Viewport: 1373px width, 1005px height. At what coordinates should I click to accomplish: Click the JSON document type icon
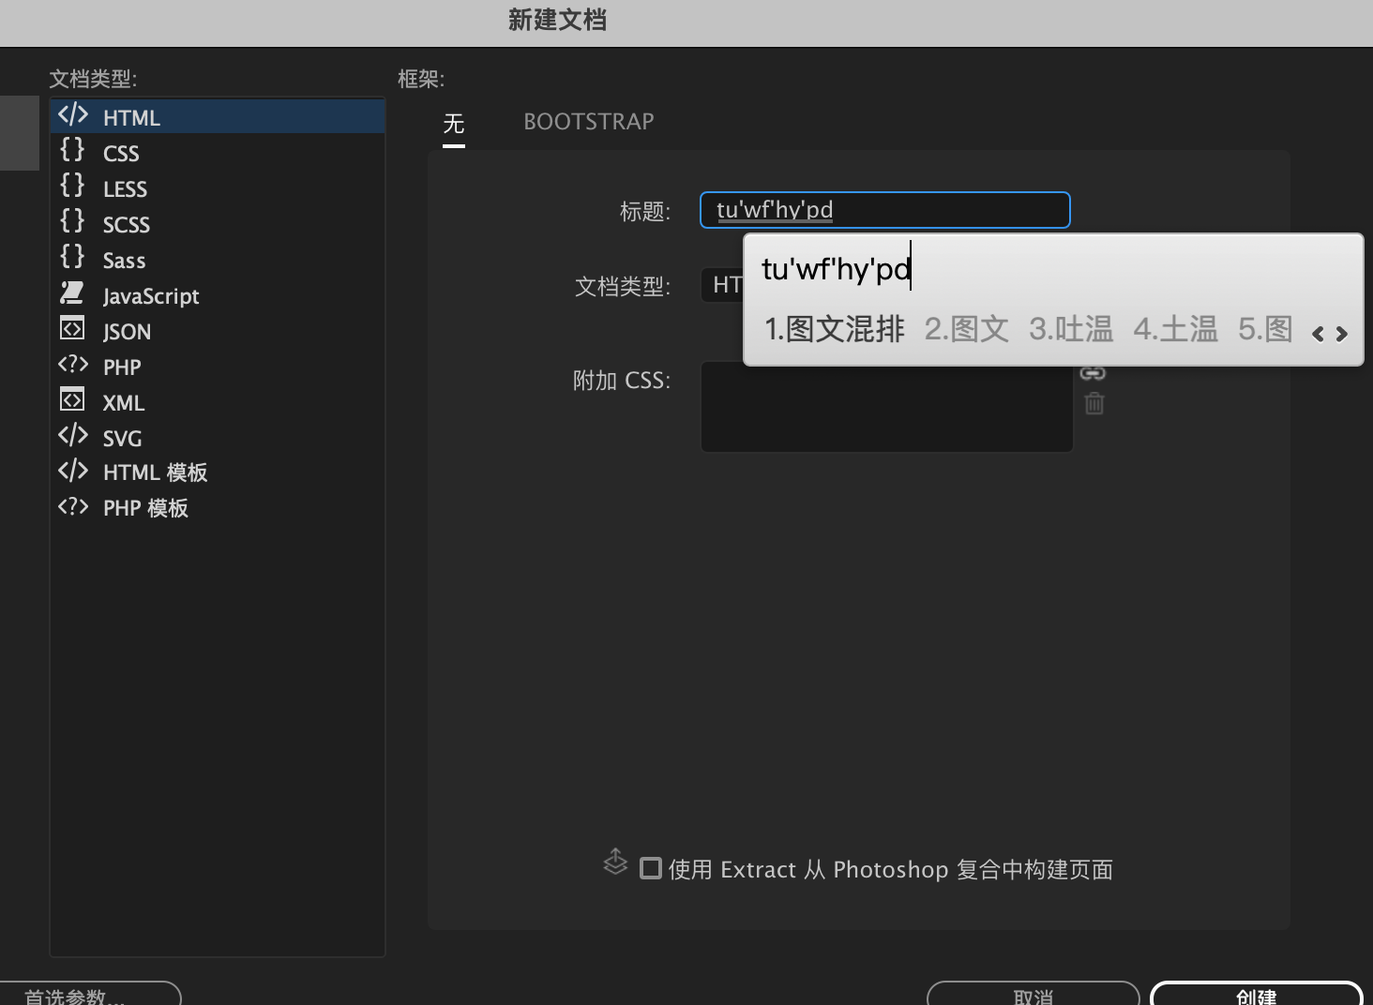point(71,330)
